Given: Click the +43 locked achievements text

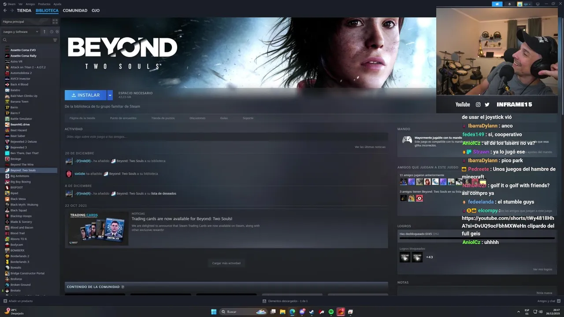Looking at the screenshot, I should point(429,257).
